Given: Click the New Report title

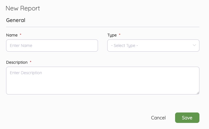Looking at the screenshot, I should click(23, 8).
